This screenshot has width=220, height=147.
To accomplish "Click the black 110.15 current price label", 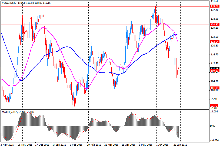I will pos(215,68).
